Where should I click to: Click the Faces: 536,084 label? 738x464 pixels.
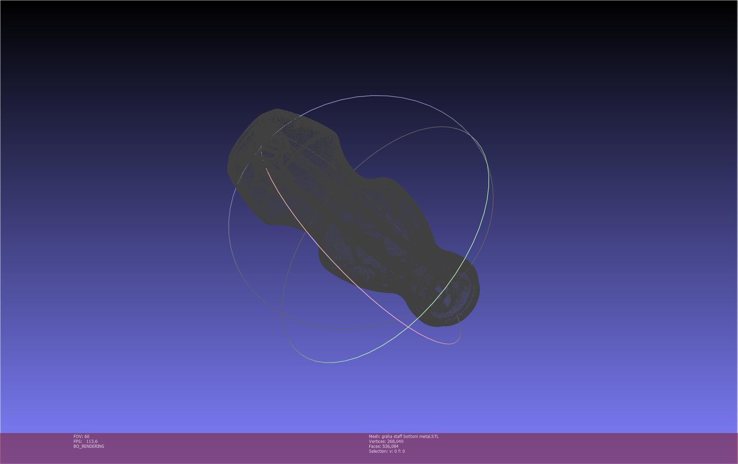point(383,446)
